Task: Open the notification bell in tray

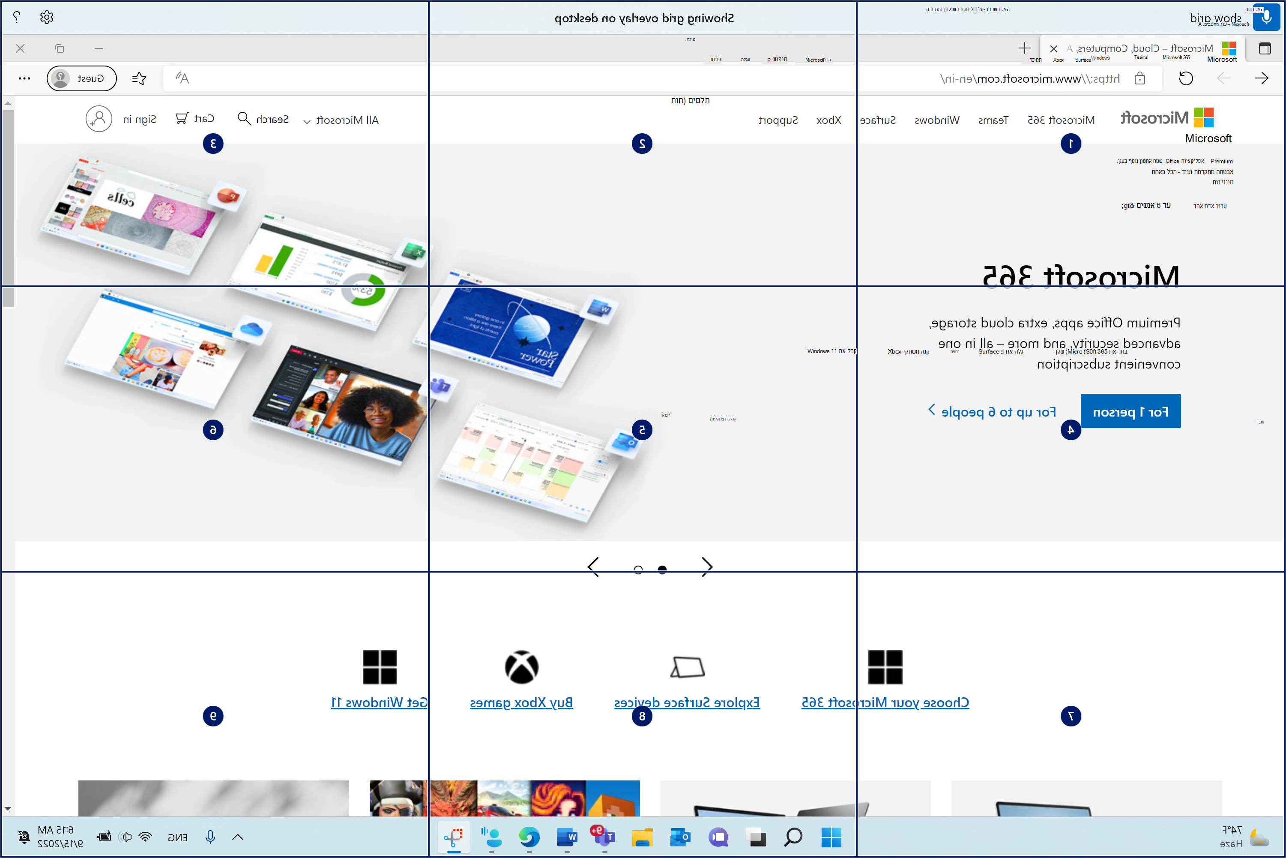Action: [x=24, y=837]
